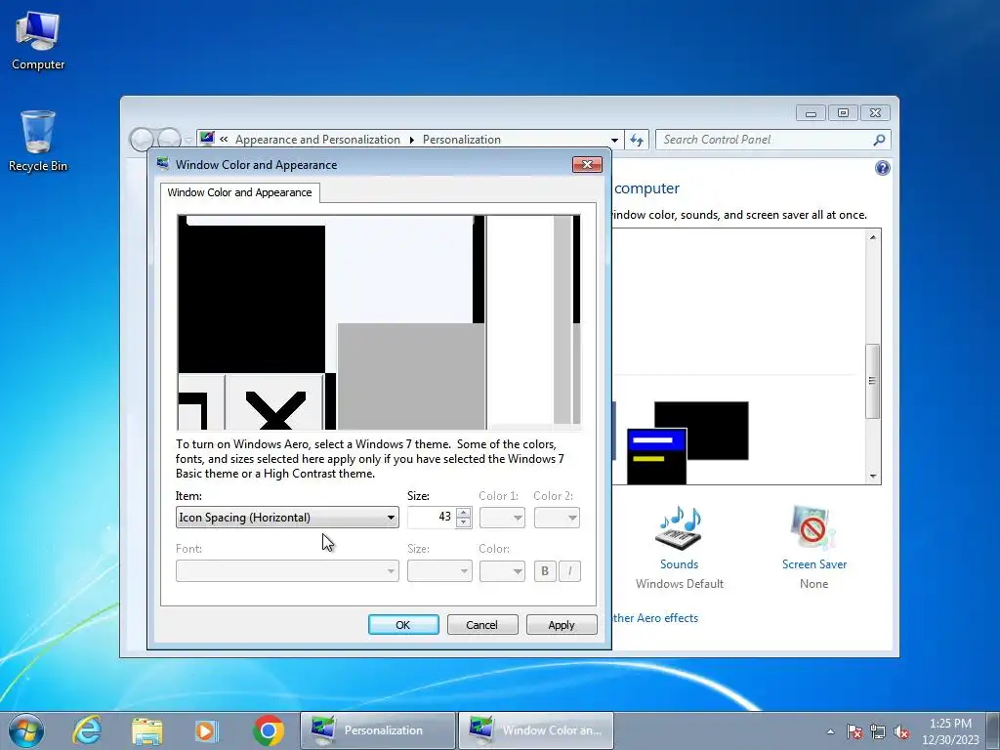Click OK in the appearance dialog
This screenshot has height=750, width=1000.
[x=403, y=625]
